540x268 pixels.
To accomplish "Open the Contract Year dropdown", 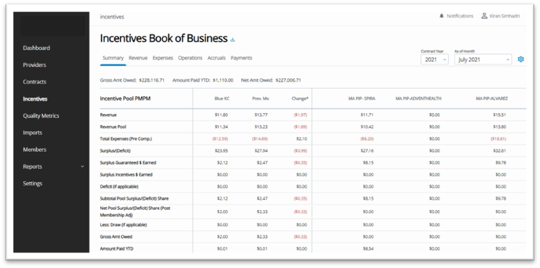I will click(435, 60).
